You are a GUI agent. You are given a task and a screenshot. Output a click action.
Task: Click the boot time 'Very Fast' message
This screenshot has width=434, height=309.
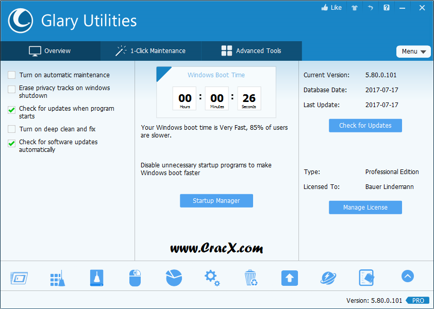(x=214, y=131)
